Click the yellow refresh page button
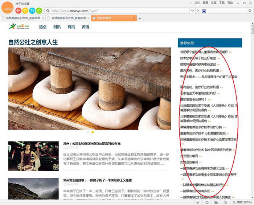 click(x=25, y=11)
